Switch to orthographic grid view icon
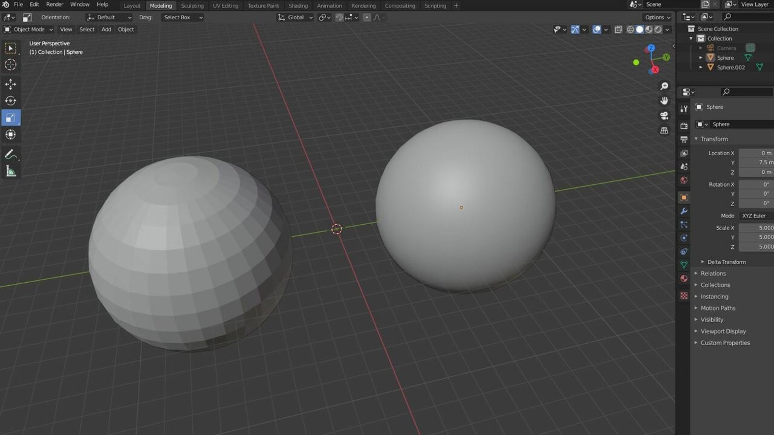 [664, 130]
